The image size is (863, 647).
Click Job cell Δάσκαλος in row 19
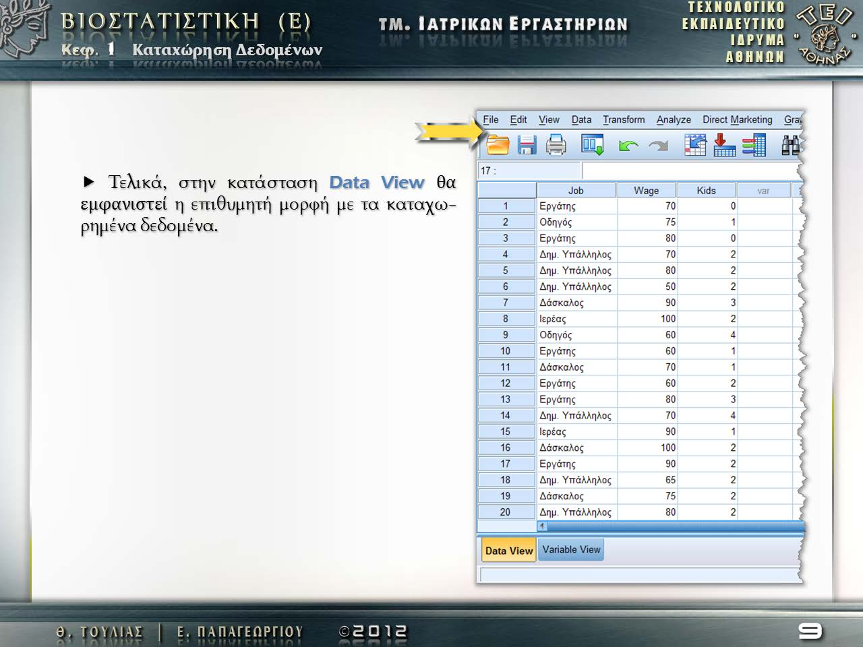pos(577,496)
